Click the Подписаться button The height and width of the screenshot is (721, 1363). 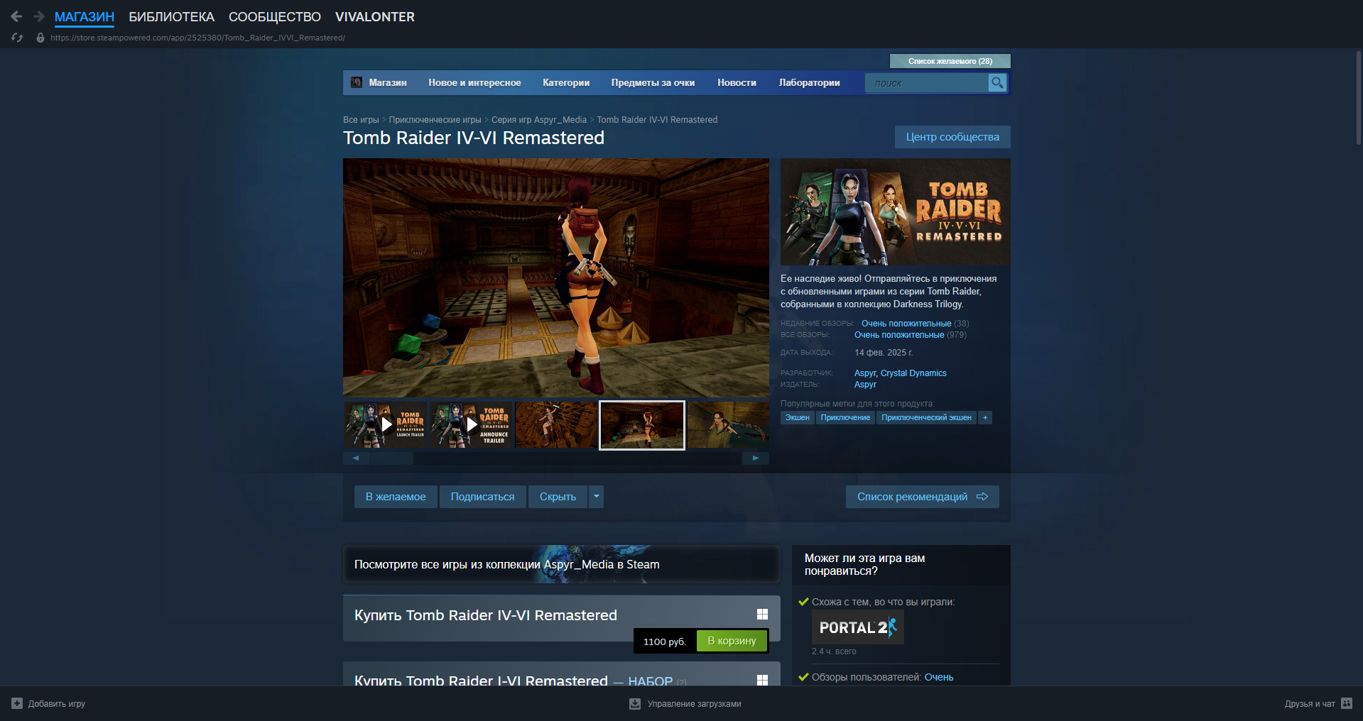pos(483,497)
